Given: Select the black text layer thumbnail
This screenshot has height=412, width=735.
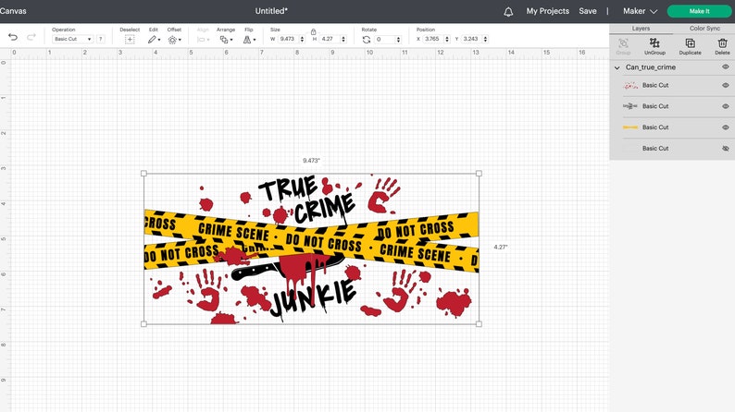Looking at the screenshot, I should click(630, 106).
